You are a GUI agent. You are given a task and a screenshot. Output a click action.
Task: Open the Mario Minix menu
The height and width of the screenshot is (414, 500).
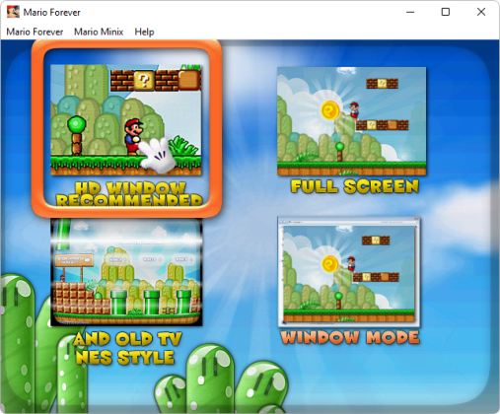tap(99, 32)
